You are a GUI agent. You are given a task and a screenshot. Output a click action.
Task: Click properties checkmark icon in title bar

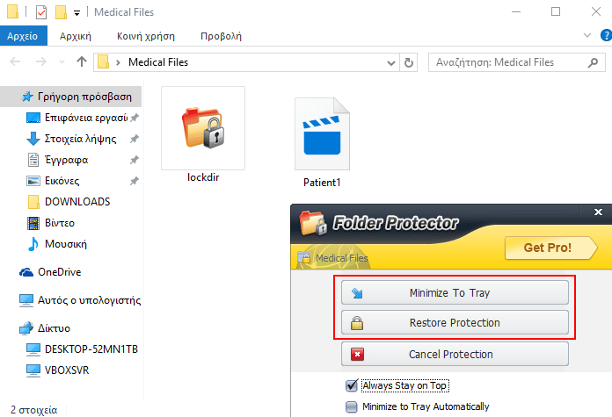click(41, 12)
